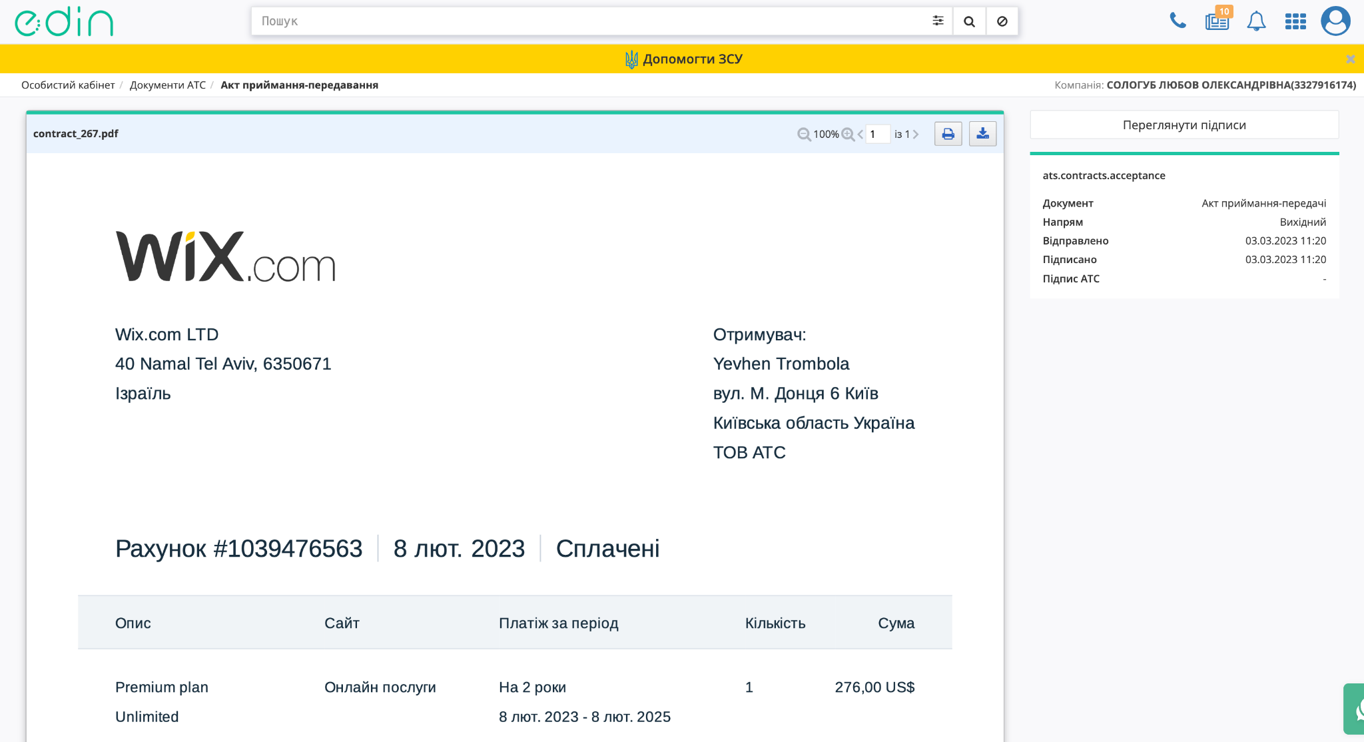Click the Wix.com logo in document
Screen dimensions: 1364x742
click(x=226, y=256)
